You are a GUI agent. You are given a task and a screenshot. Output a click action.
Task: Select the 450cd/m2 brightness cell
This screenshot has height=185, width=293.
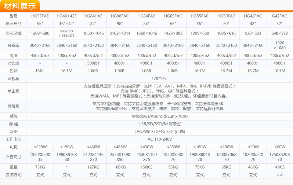[40, 56]
